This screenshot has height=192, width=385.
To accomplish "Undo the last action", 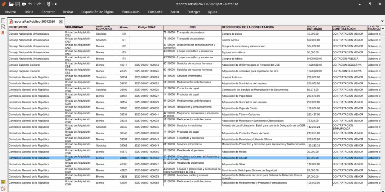I will pos(30,4).
